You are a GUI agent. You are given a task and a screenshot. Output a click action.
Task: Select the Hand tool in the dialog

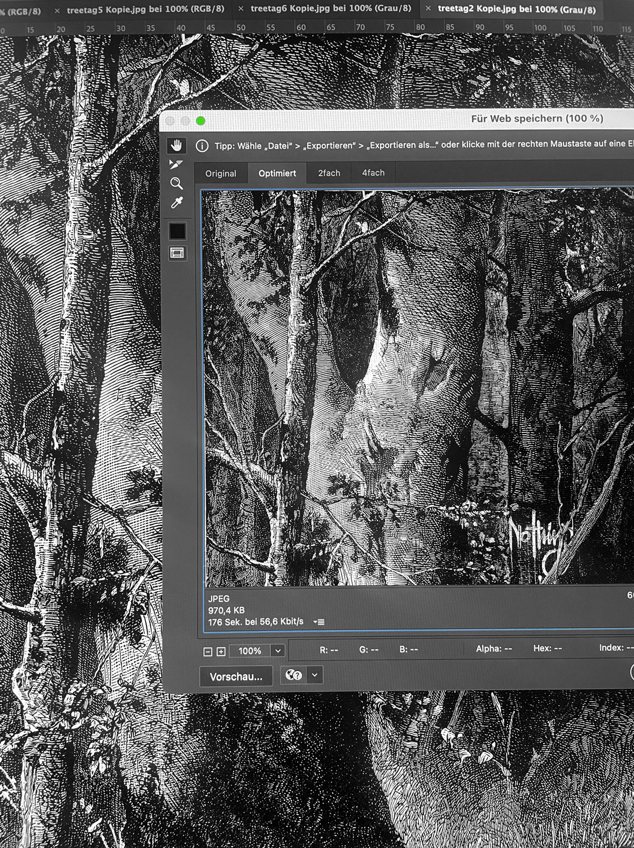click(177, 146)
